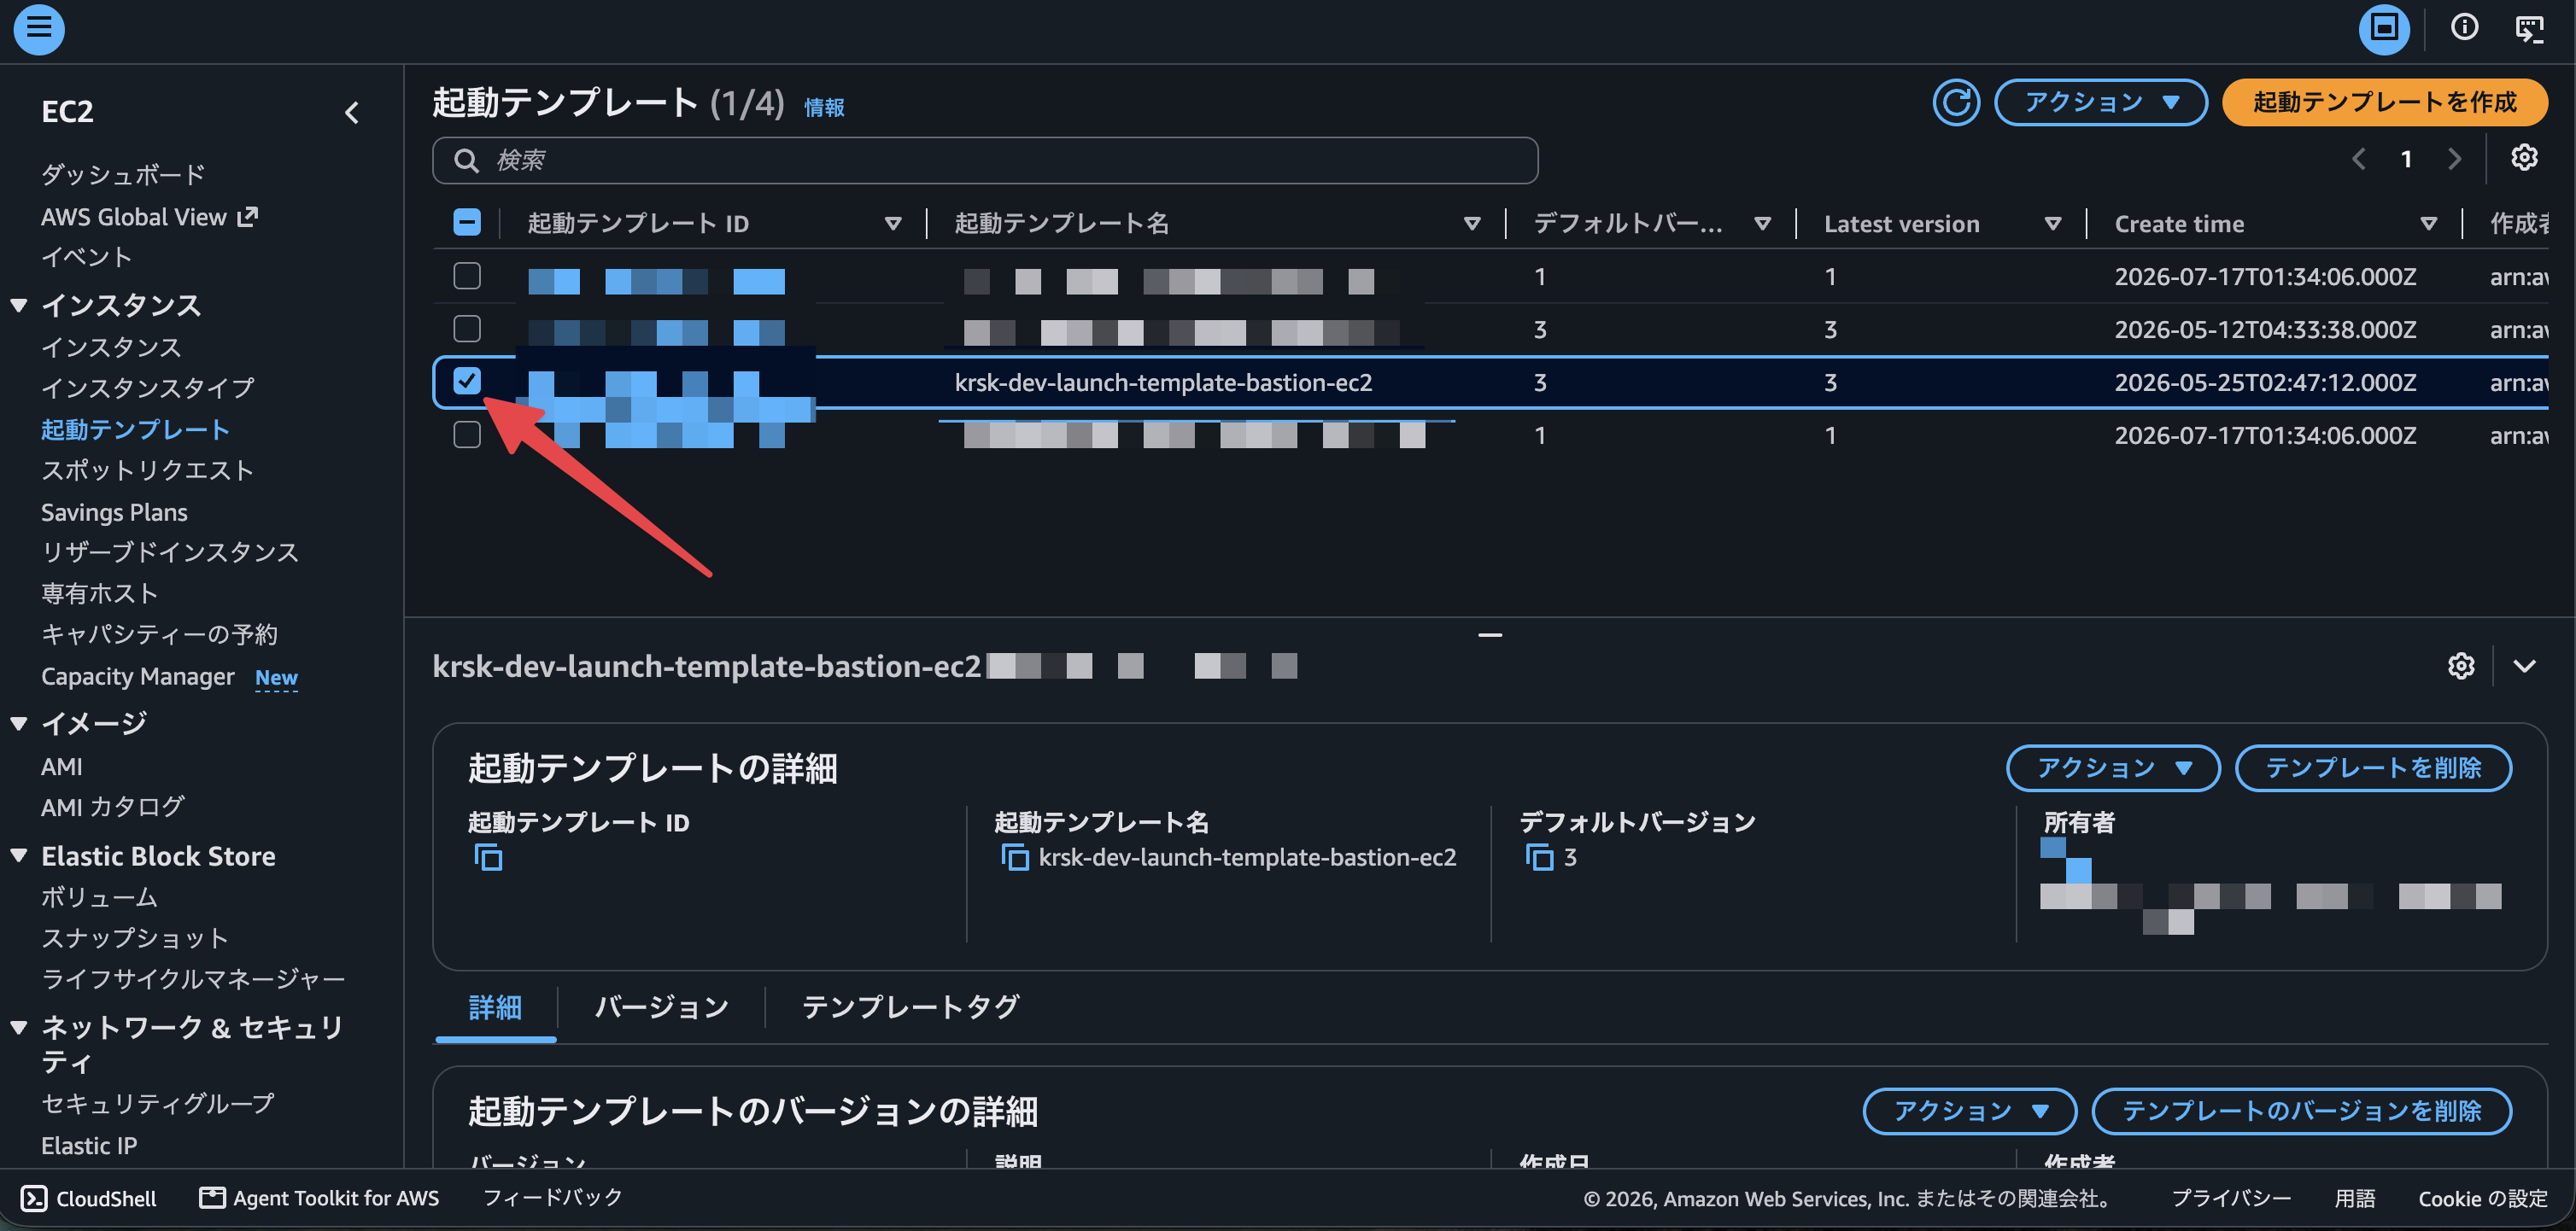Click the search magnifier icon

(466, 160)
